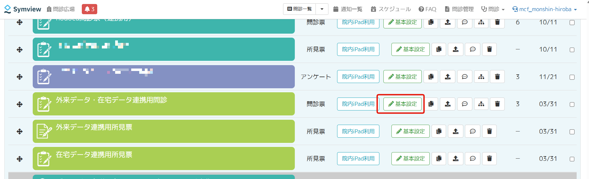The width and height of the screenshot is (589, 179).
Task: Select the アンケート type label
Action: point(316,77)
